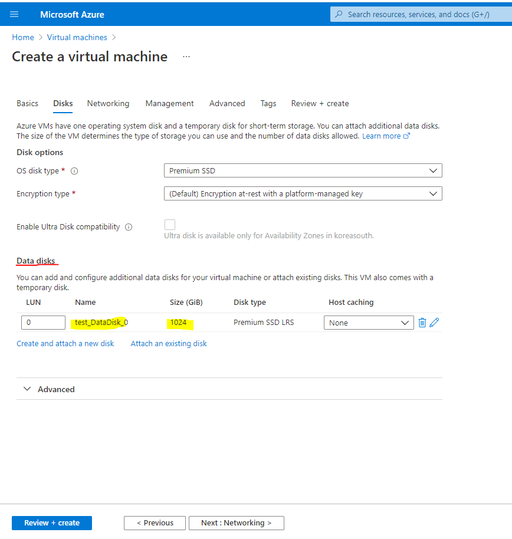This screenshot has width=512, height=539.
Task: Open the Review + create tab
Action: coord(320,103)
